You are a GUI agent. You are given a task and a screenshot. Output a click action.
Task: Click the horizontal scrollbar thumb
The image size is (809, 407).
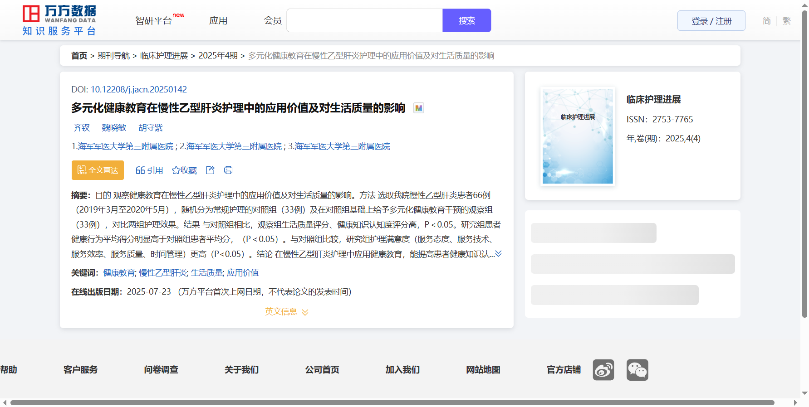click(392, 402)
